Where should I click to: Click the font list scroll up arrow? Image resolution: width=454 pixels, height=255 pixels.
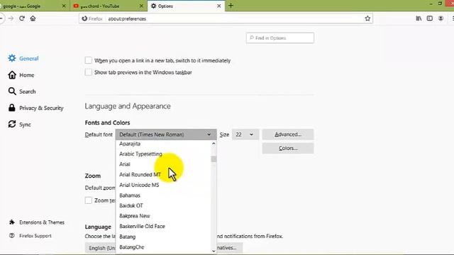214,143
